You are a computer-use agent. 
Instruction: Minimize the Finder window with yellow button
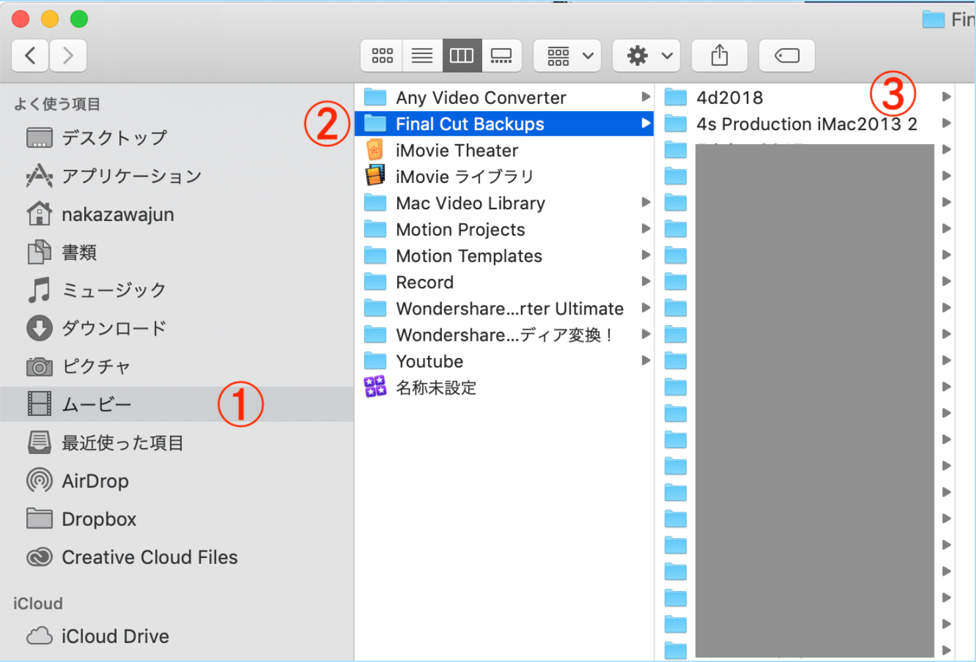tap(50, 19)
